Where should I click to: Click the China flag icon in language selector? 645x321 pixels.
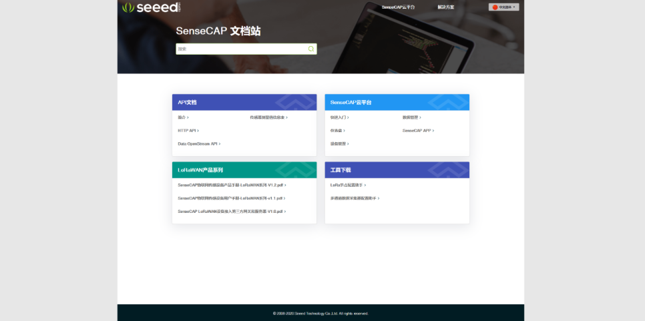pos(495,7)
